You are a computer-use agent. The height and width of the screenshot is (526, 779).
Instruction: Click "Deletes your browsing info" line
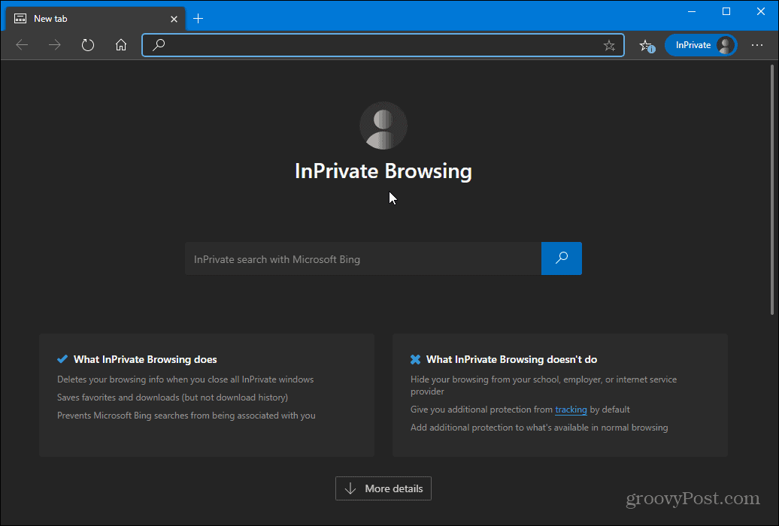click(185, 379)
